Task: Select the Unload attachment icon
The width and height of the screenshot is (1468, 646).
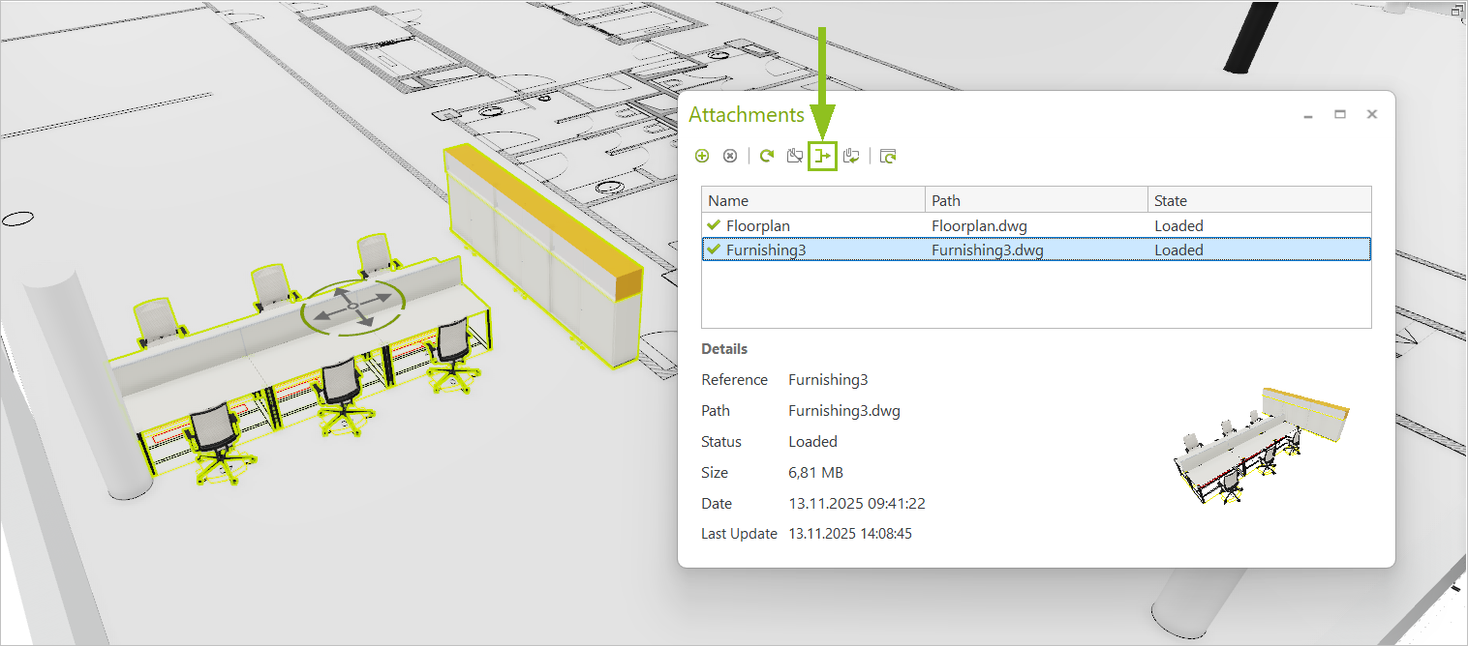Action: pyautogui.click(x=794, y=155)
